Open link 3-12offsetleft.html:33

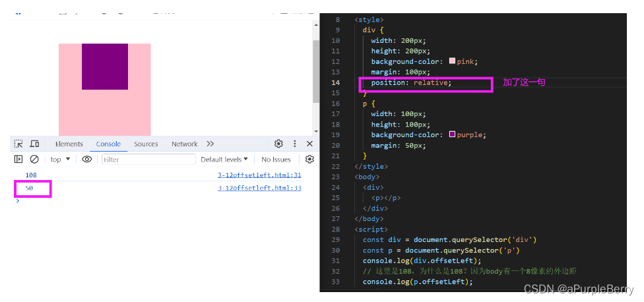259,189
